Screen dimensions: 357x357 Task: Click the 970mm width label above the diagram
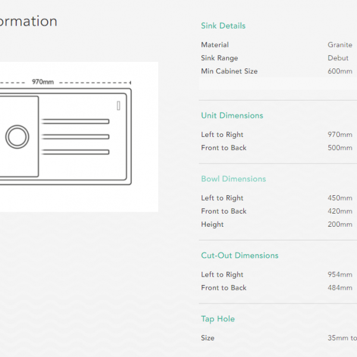pyautogui.click(x=43, y=82)
